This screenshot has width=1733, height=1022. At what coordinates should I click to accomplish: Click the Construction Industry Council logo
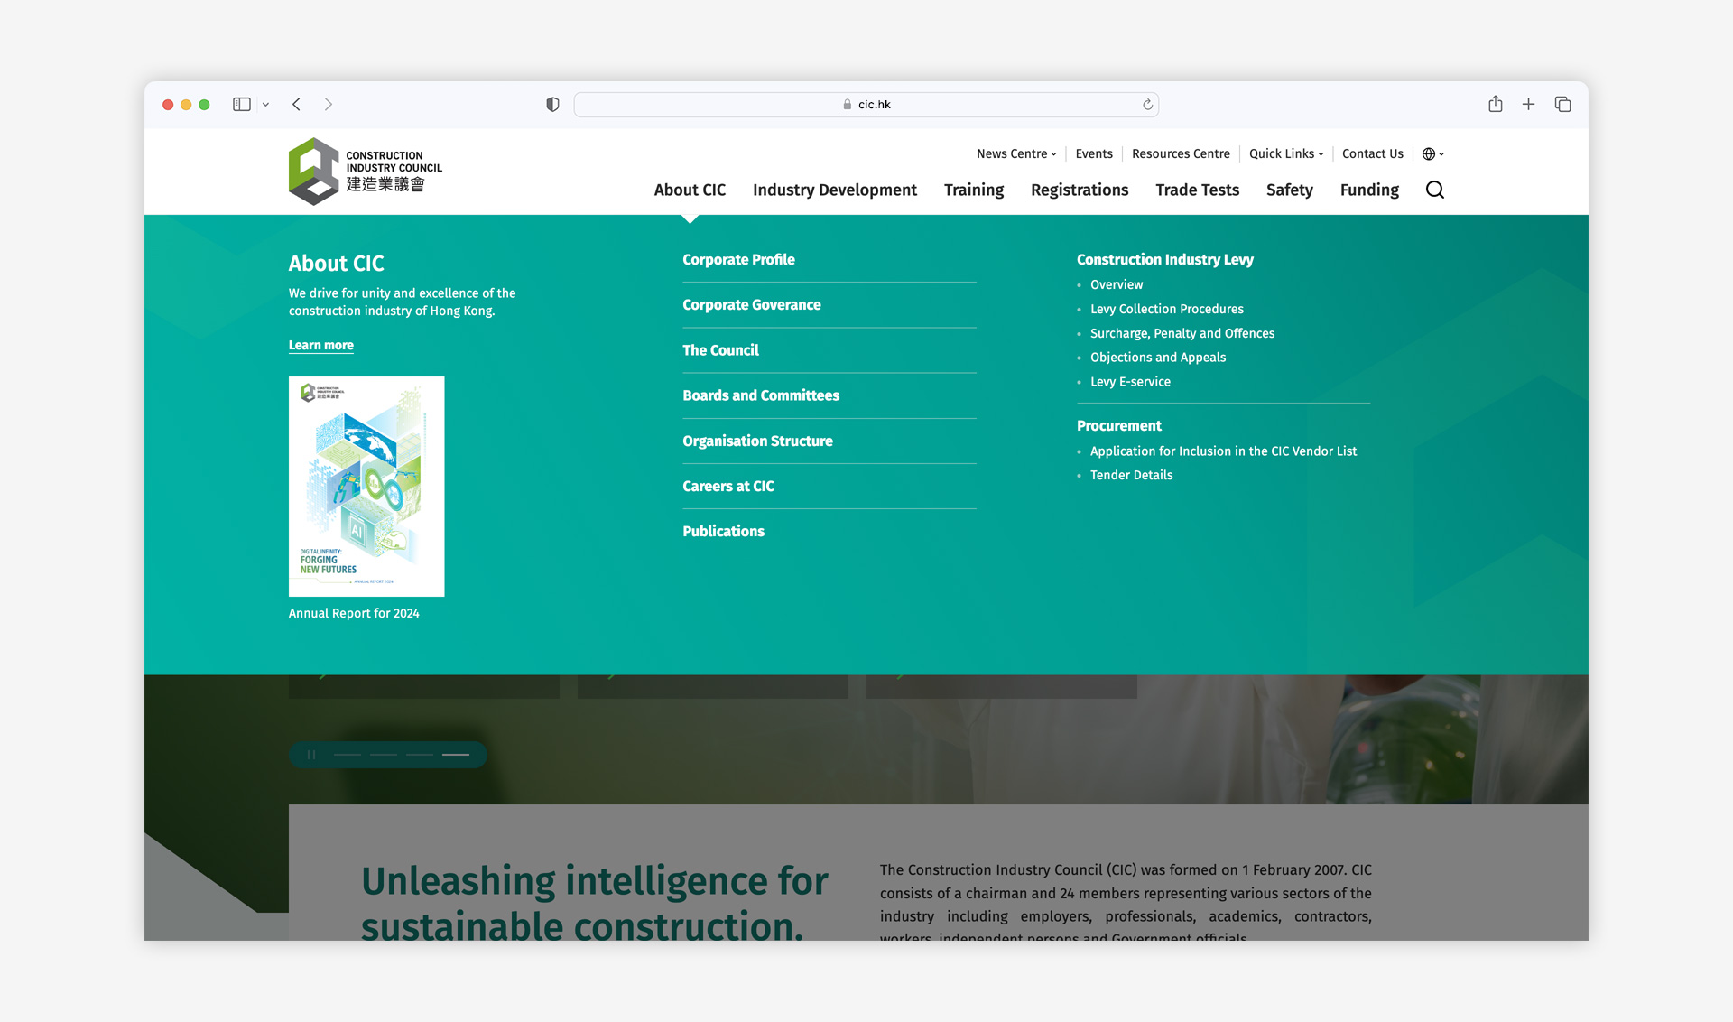[366, 172]
